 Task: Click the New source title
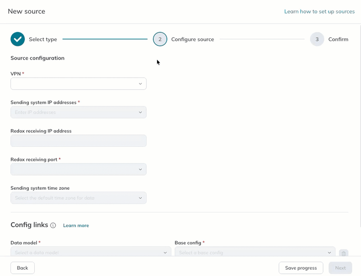[27, 11]
